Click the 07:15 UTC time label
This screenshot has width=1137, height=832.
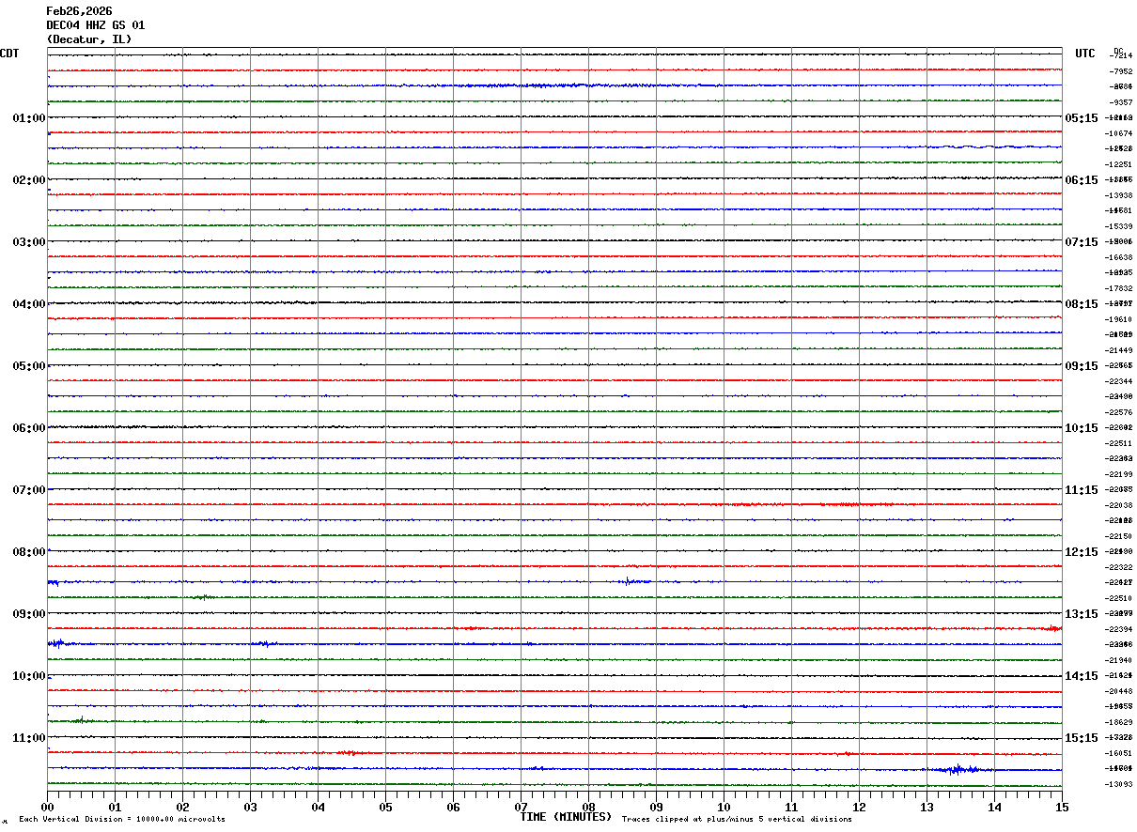coord(1081,241)
